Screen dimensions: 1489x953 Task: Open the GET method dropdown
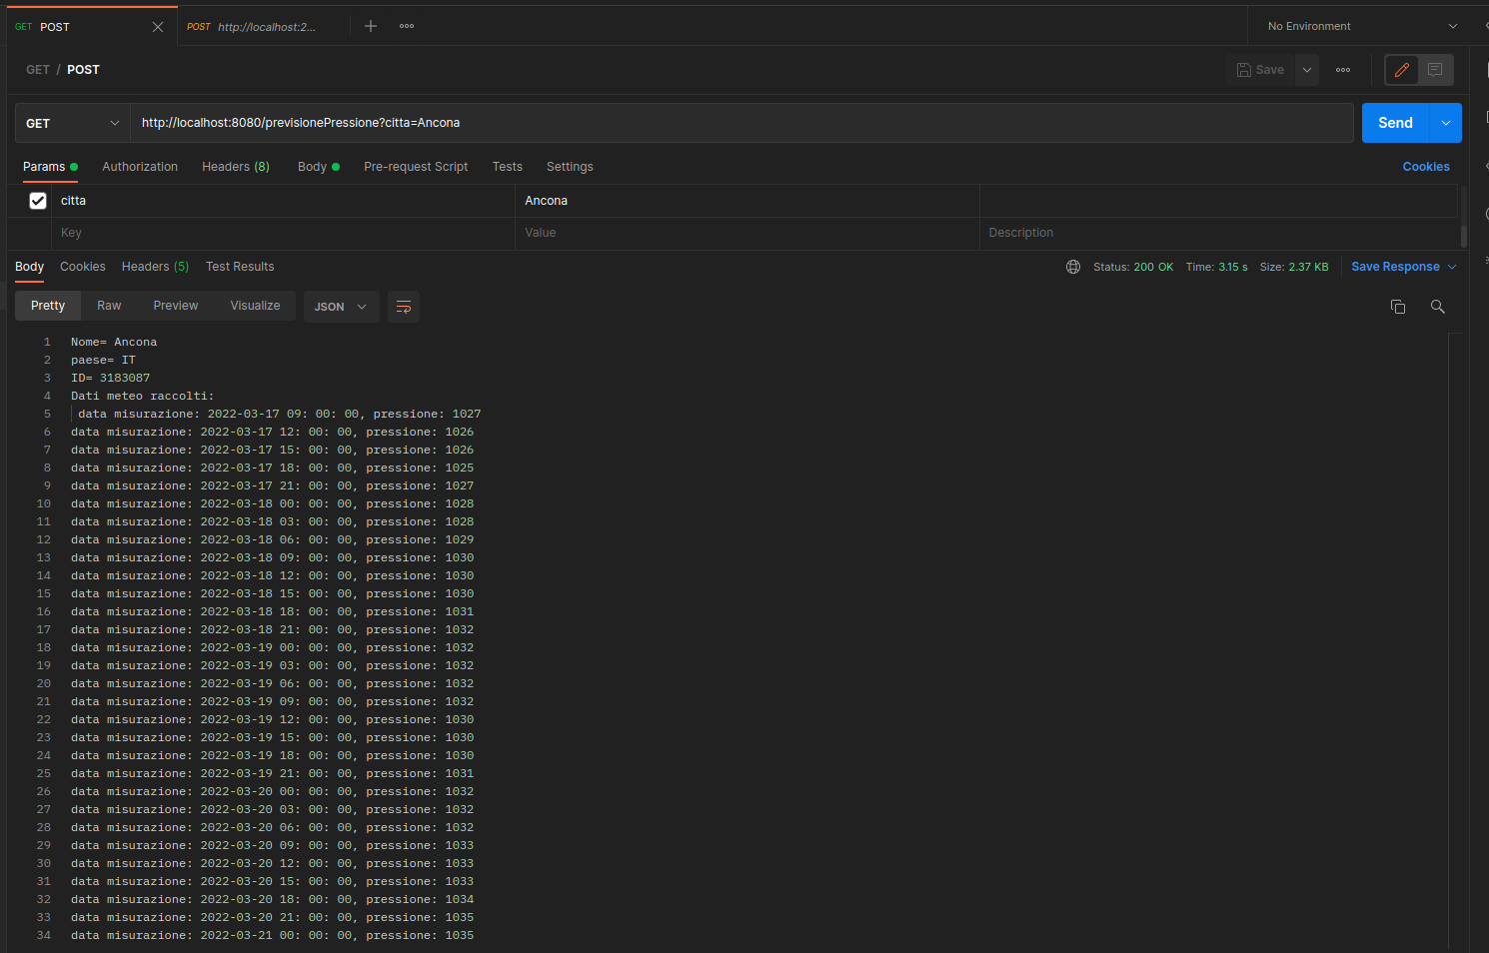[73, 123]
